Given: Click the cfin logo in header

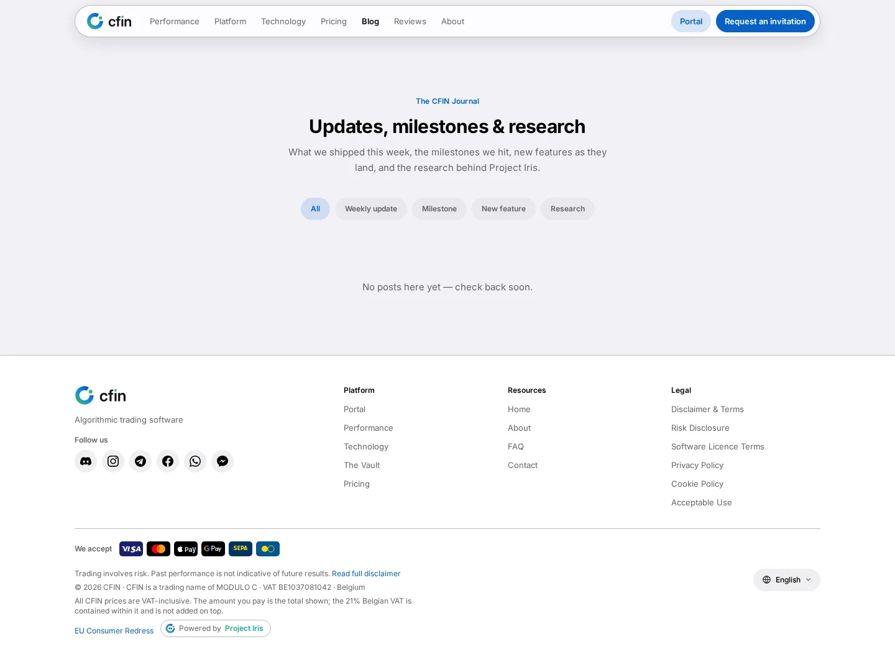Looking at the screenshot, I should [x=109, y=21].
